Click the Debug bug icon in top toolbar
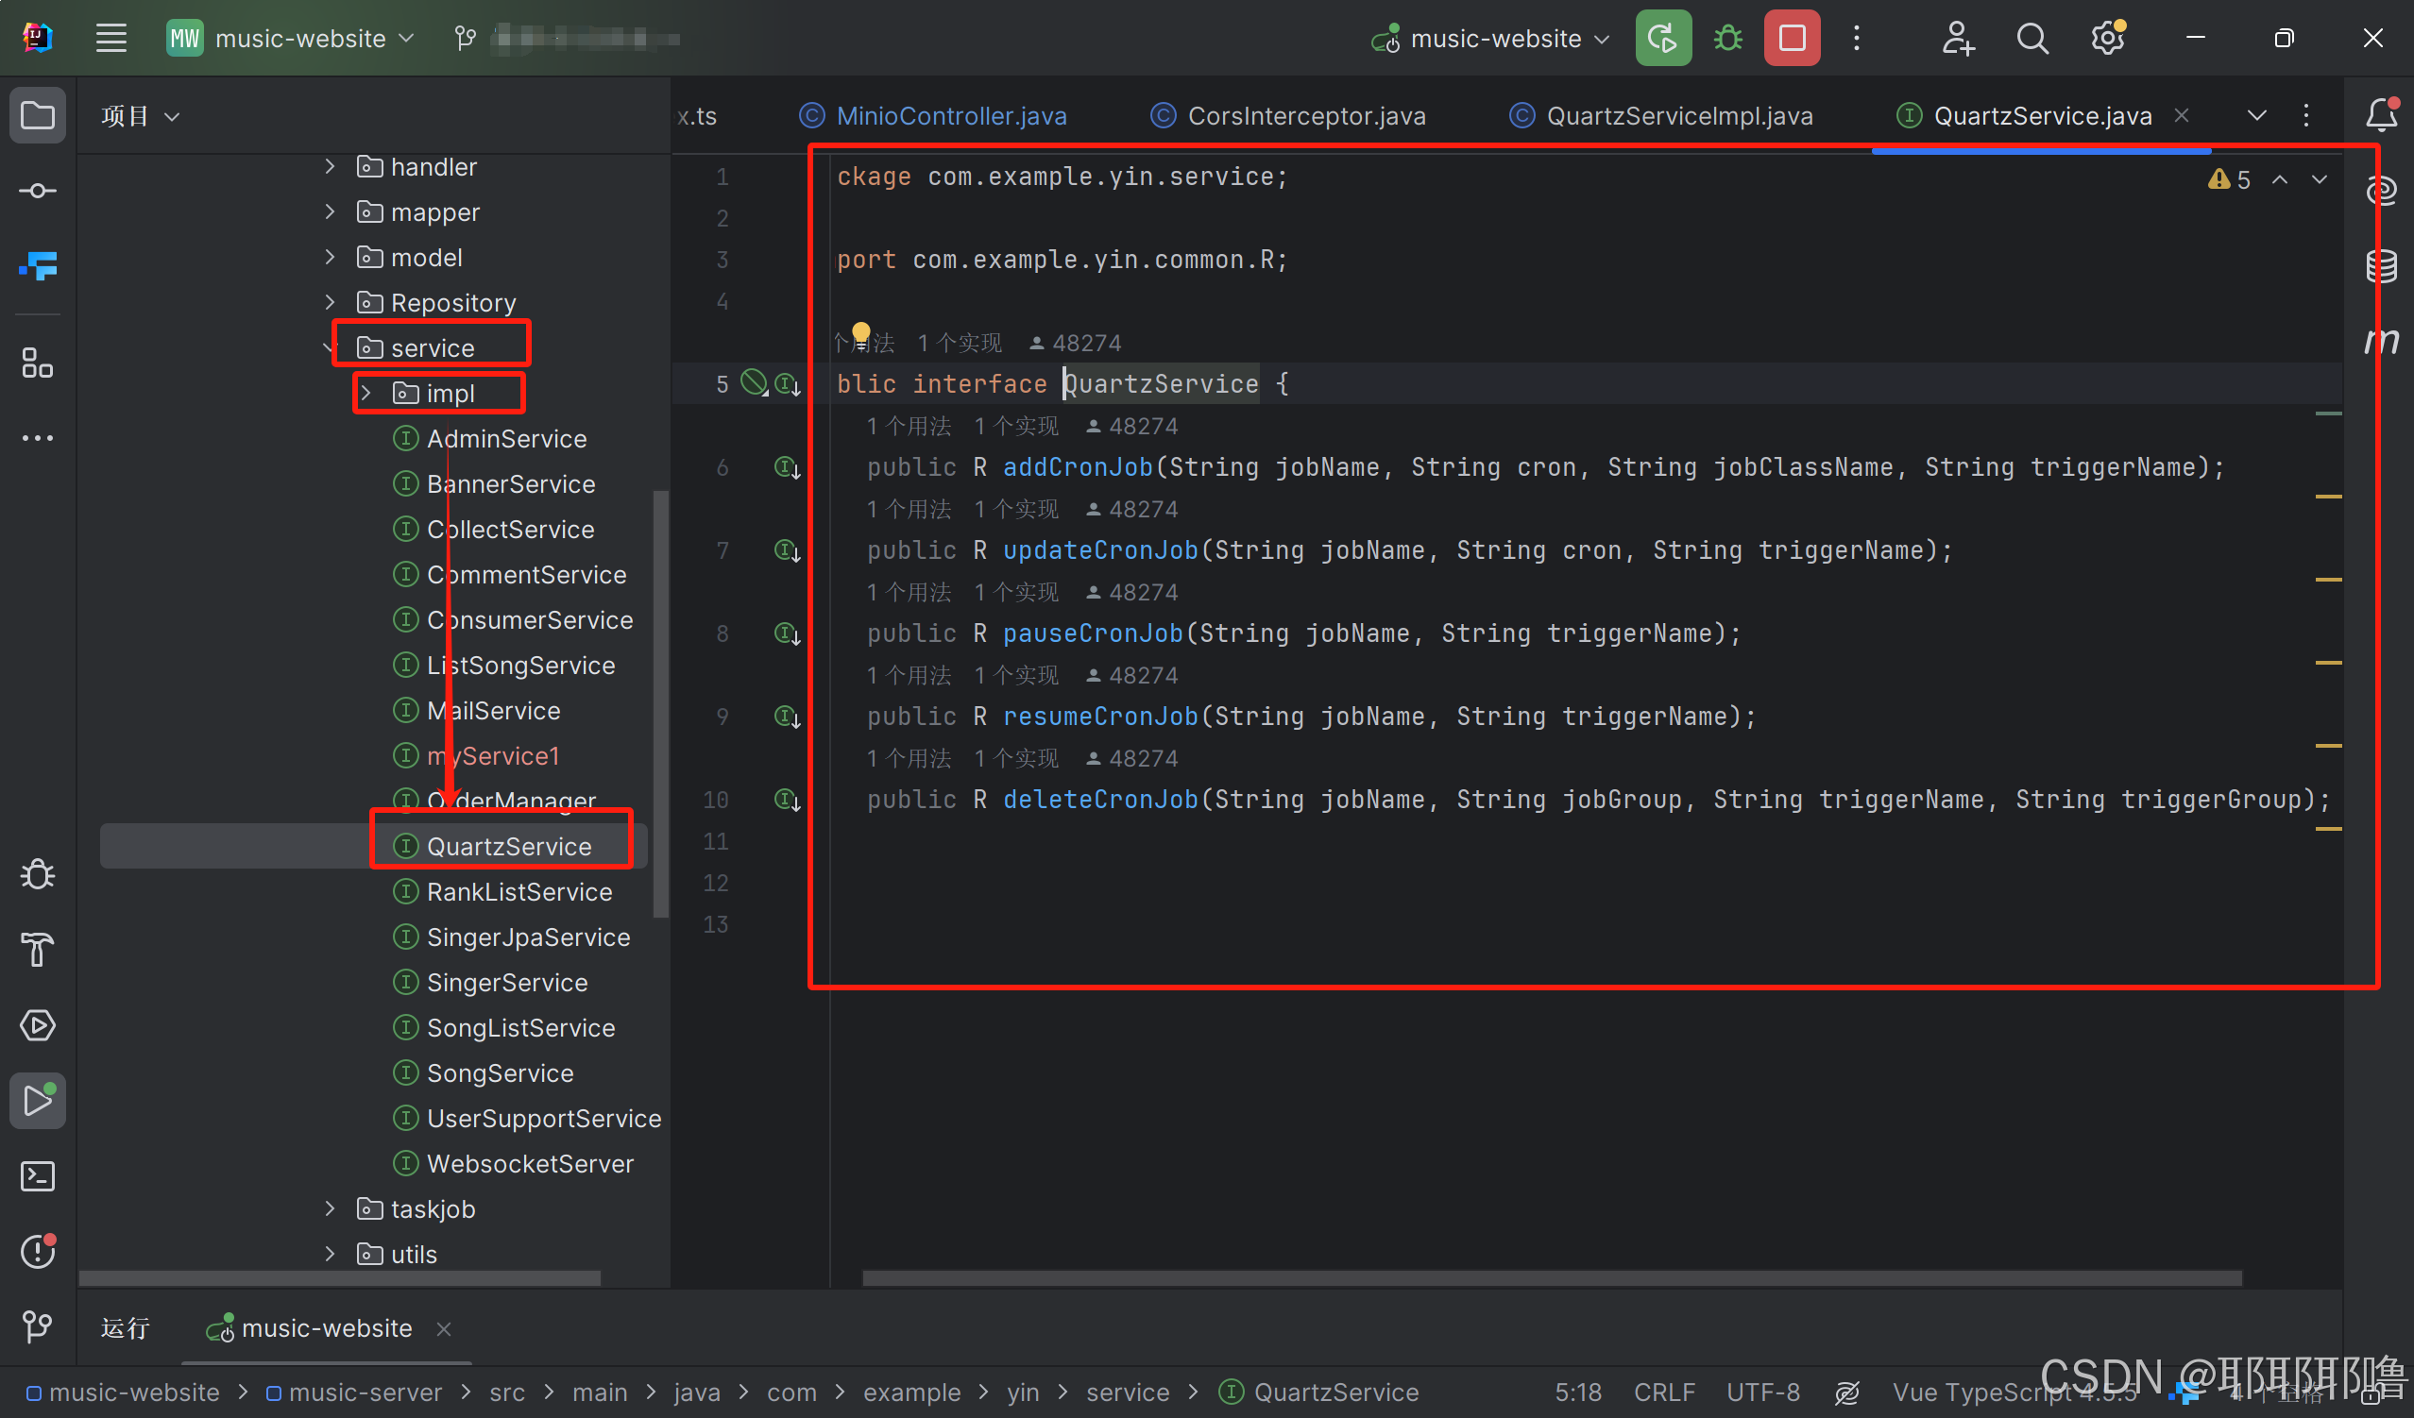This screenshot has width=2414, height=1418. click(x=1727, y=39)
